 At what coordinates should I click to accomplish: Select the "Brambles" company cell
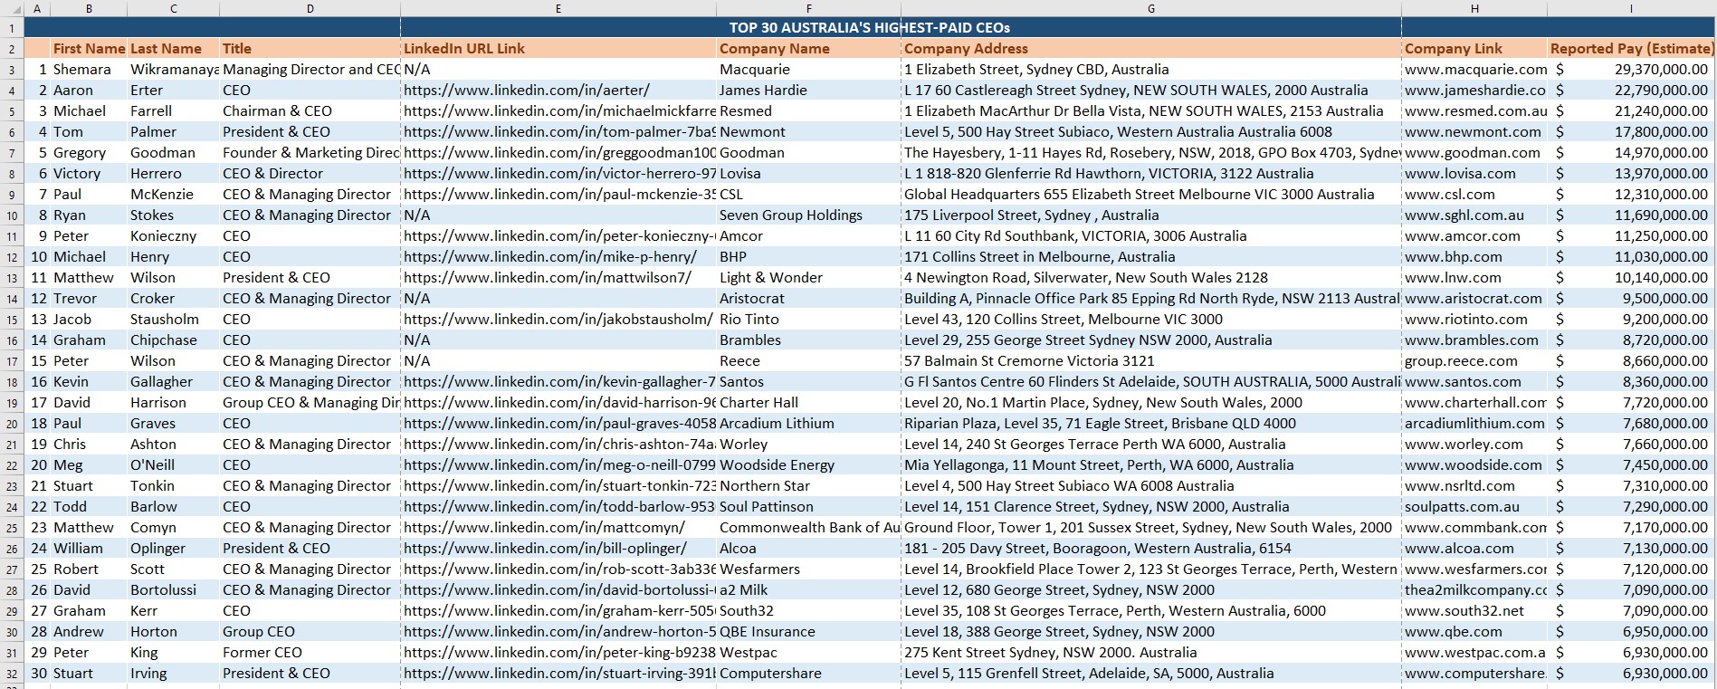(809, 340)
